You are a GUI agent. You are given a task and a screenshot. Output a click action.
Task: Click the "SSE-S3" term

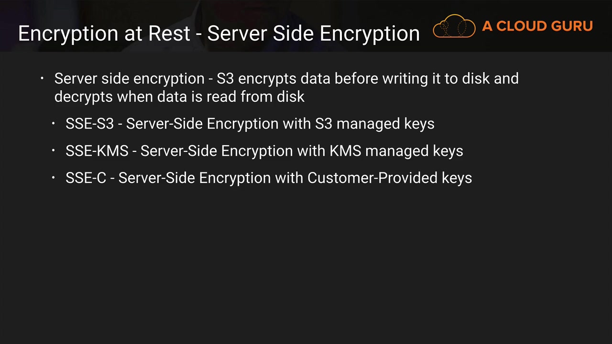tap(89, 124)
